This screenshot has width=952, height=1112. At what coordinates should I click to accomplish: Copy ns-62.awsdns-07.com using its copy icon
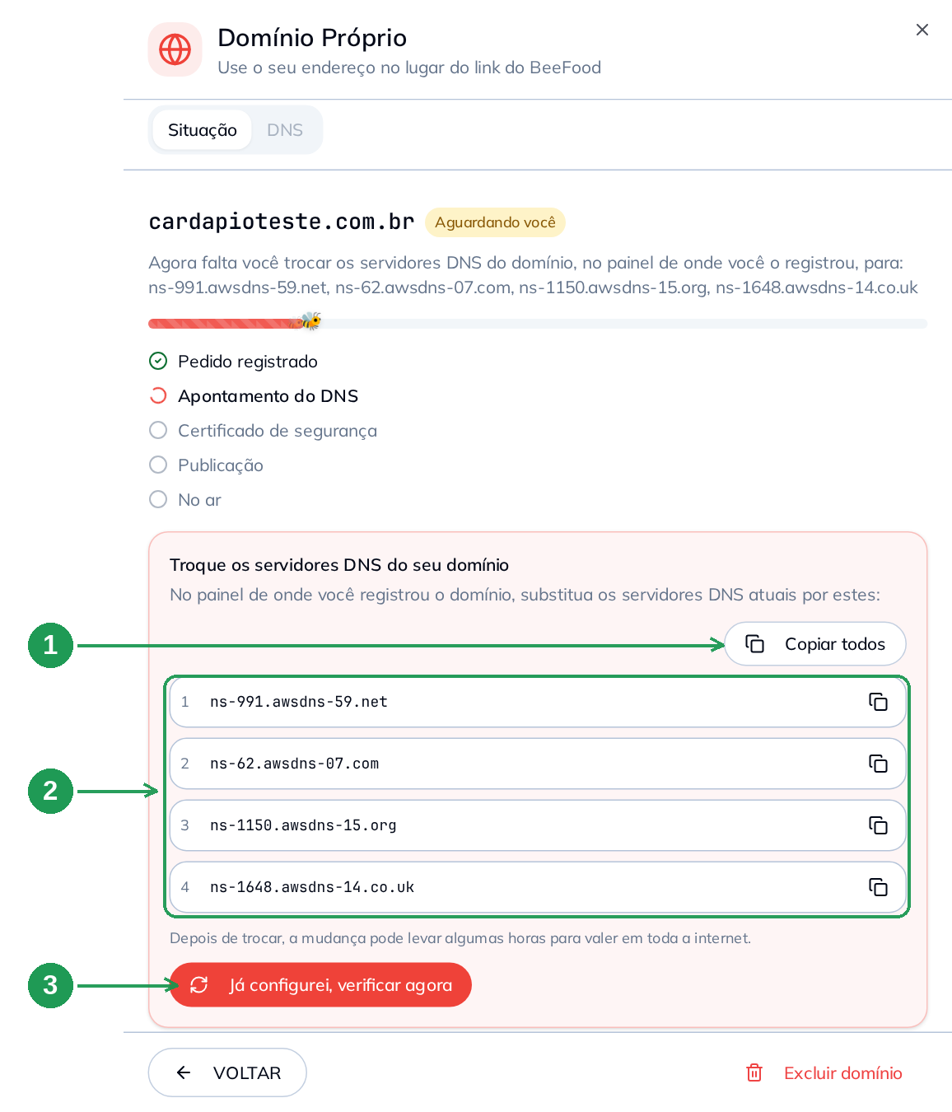878,764
